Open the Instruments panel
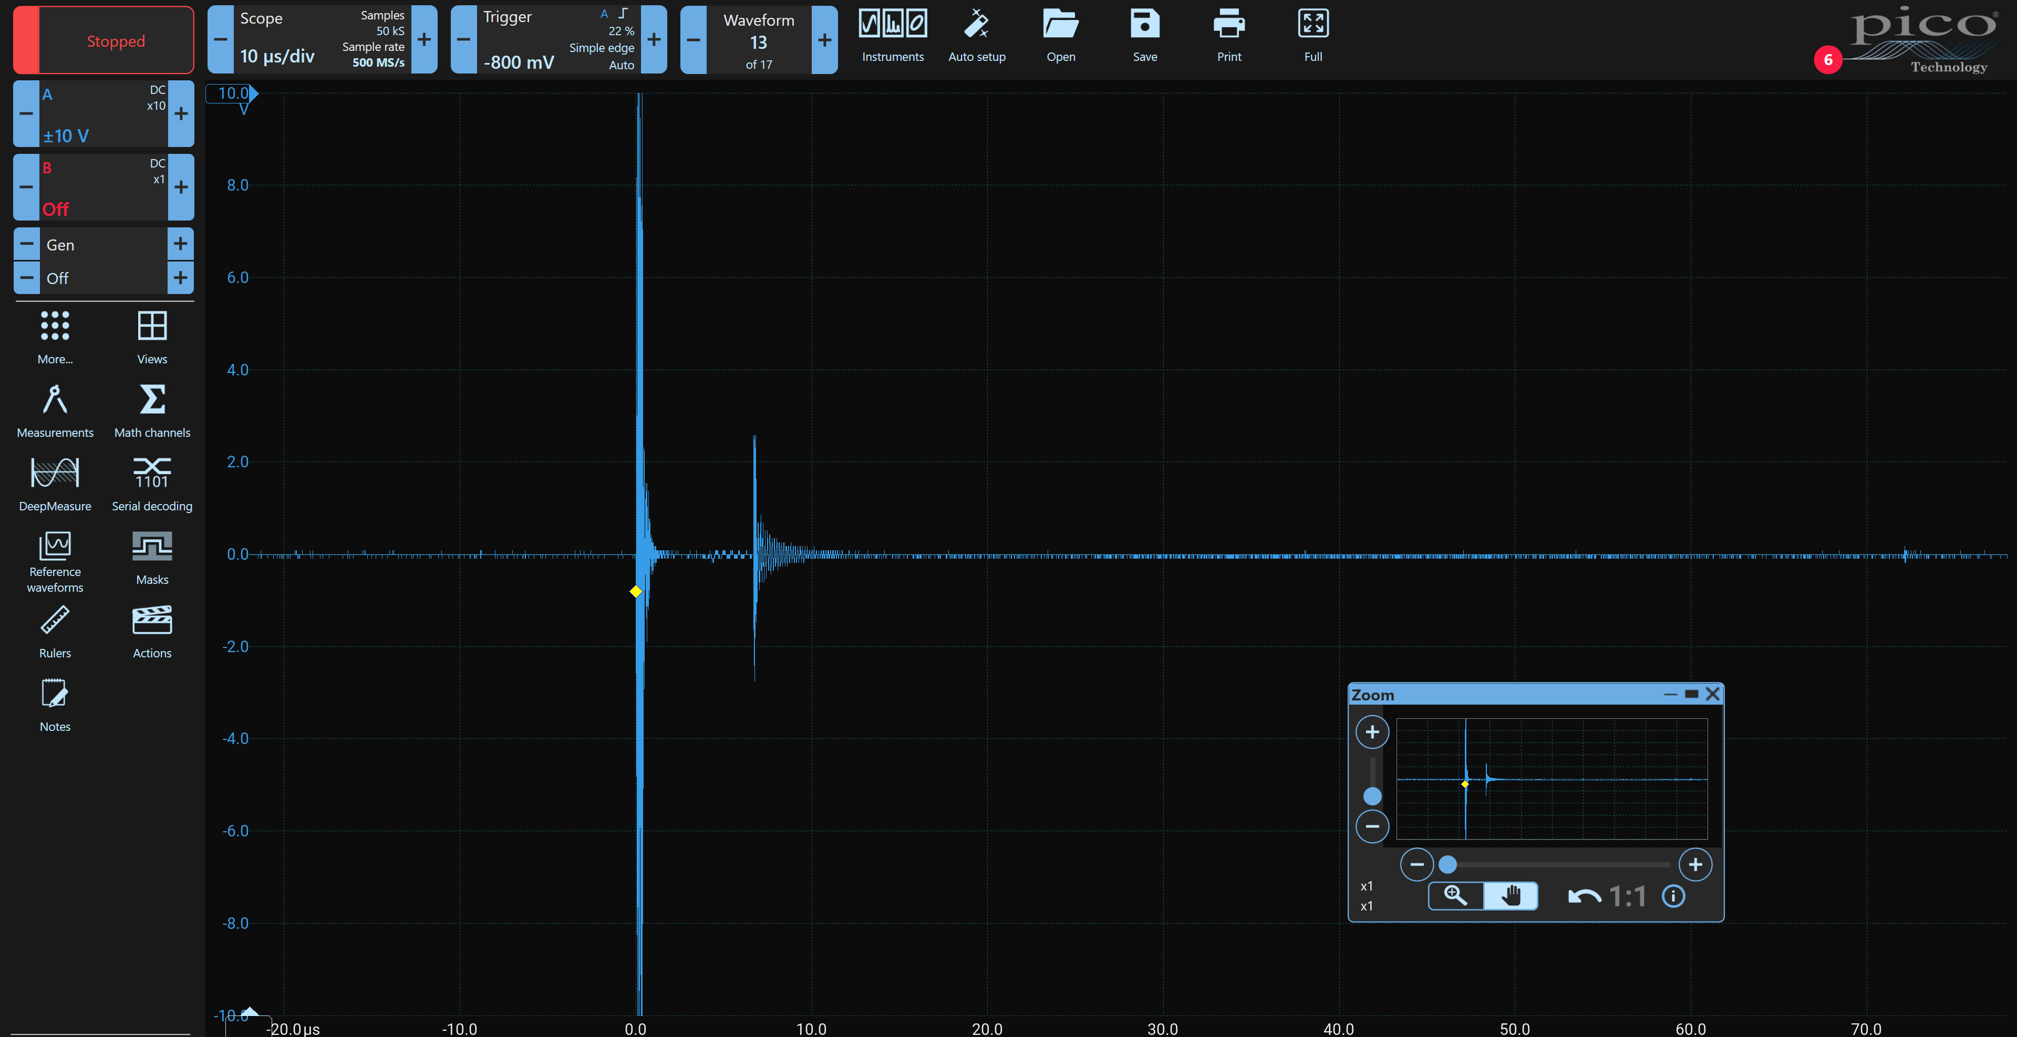The image size is (2017, 1037). click(x=893, y=36)
